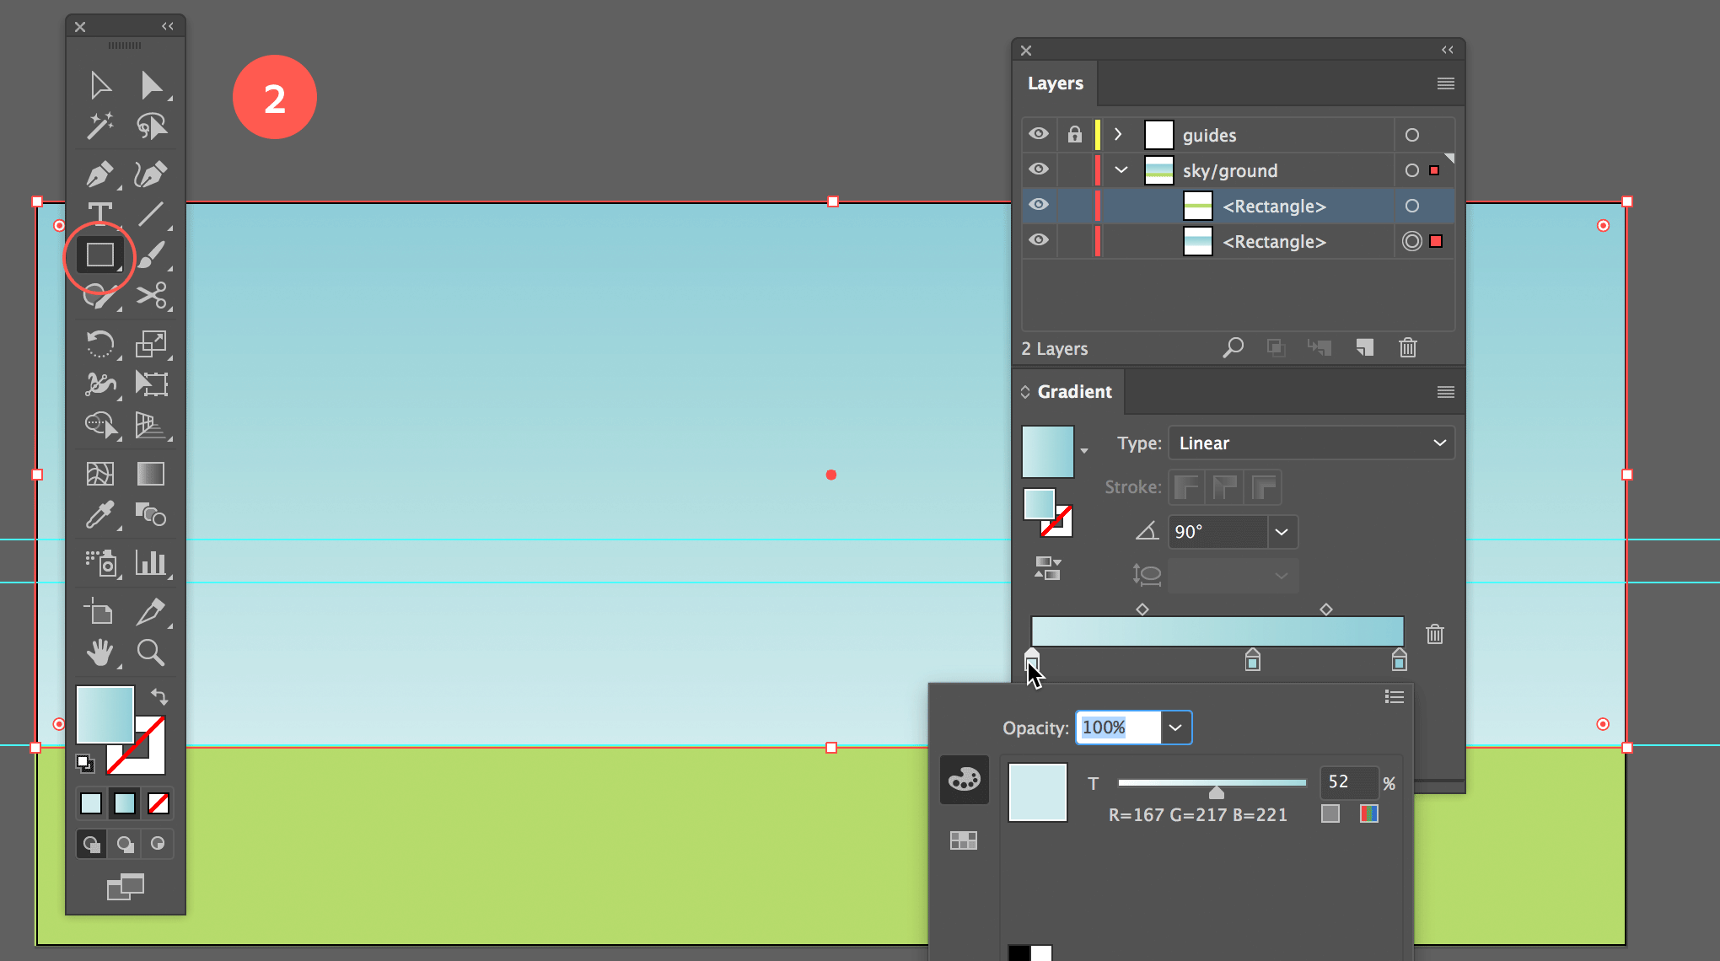Image resolution: width=1720 pixels, height=961 pixels.
Task: Drag the left gradient color stop
Action: pyautogui.click(x=1031, y=658)
